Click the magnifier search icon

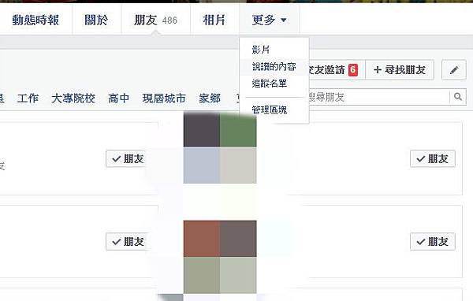point(458,97)
